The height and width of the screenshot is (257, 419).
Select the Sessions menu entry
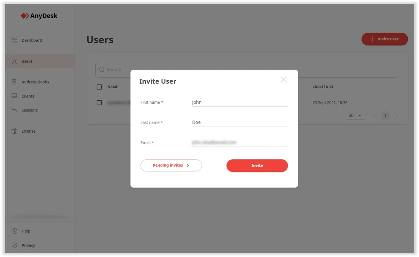(x=30, y=110)
